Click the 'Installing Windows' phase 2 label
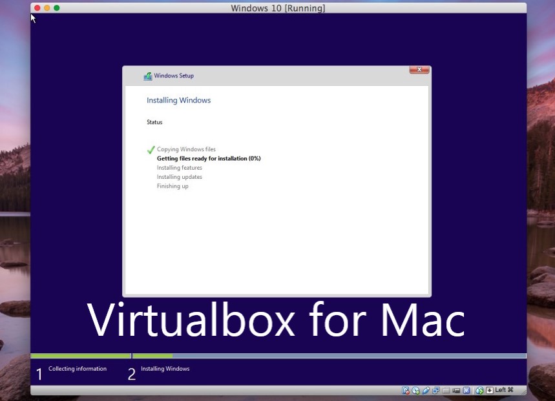This screenshot has width=555, height=401. click(165, 369)
